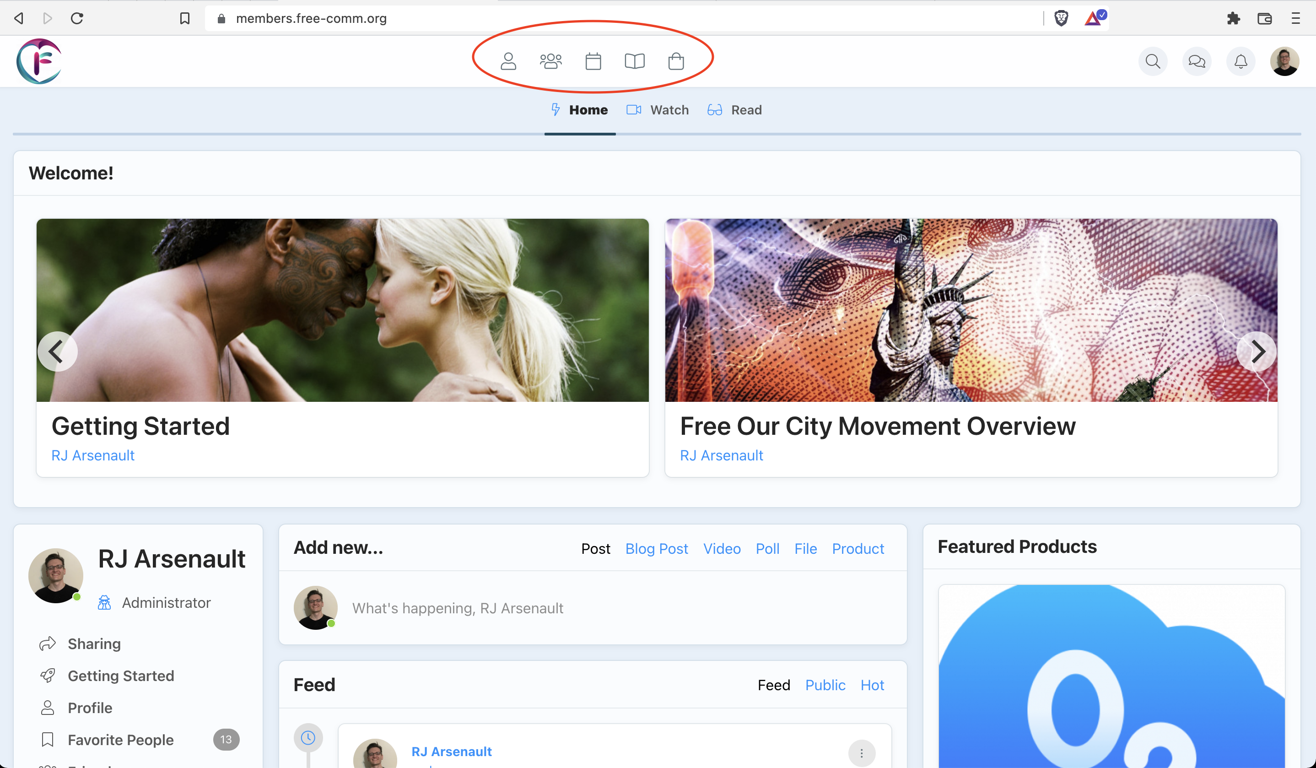Click the search magnifier icon
Viewport: 1316px width, 768px height.
coord(1153,62)
